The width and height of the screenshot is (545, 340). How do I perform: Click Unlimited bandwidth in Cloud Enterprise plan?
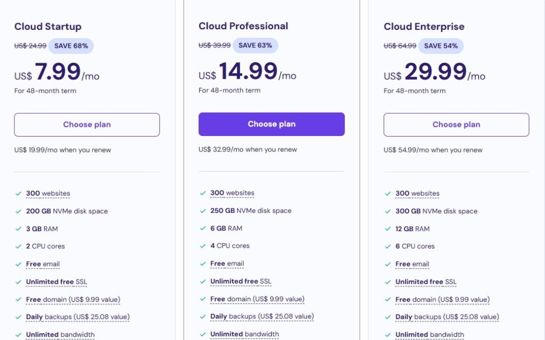pos(430,335)
